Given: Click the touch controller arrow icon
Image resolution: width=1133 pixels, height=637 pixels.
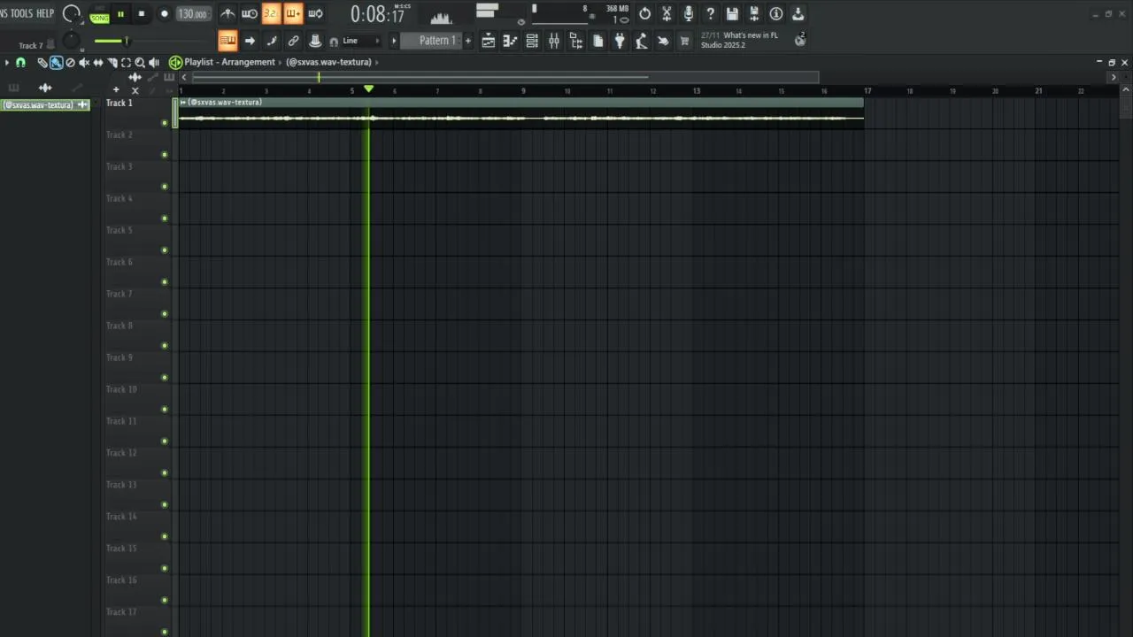Looking at the screenshot, I should [663, 41].
